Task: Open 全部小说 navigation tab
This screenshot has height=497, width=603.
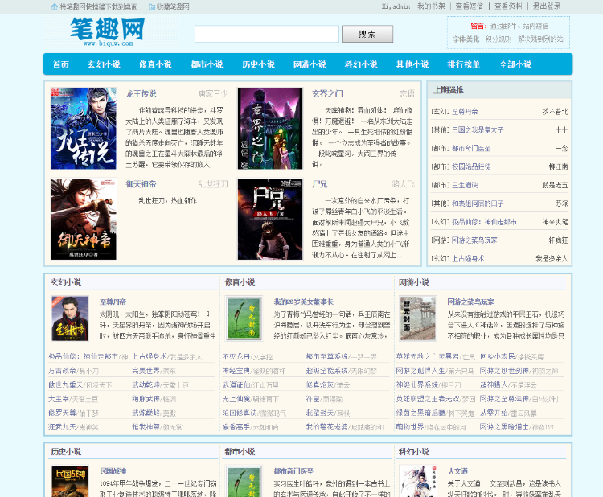Action: tap(515, 64)
